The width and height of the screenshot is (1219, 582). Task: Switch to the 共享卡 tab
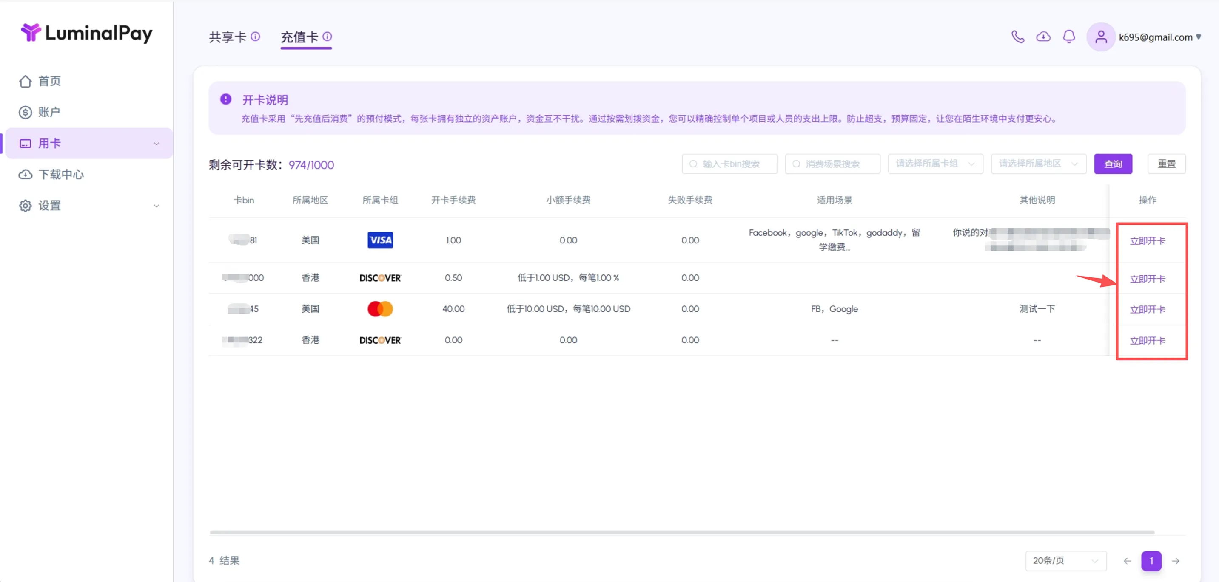pyautogui.click(x=228, y=37)
